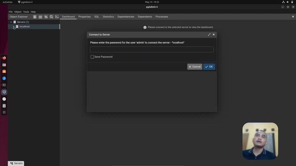
Task: Click the Servers breadcrumb at bottom
Action: 16,163
